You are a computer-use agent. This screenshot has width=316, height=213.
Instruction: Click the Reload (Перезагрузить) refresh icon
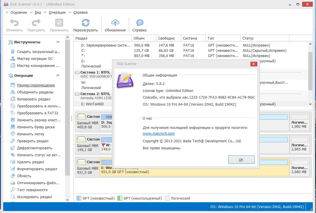tap(85, 23)
